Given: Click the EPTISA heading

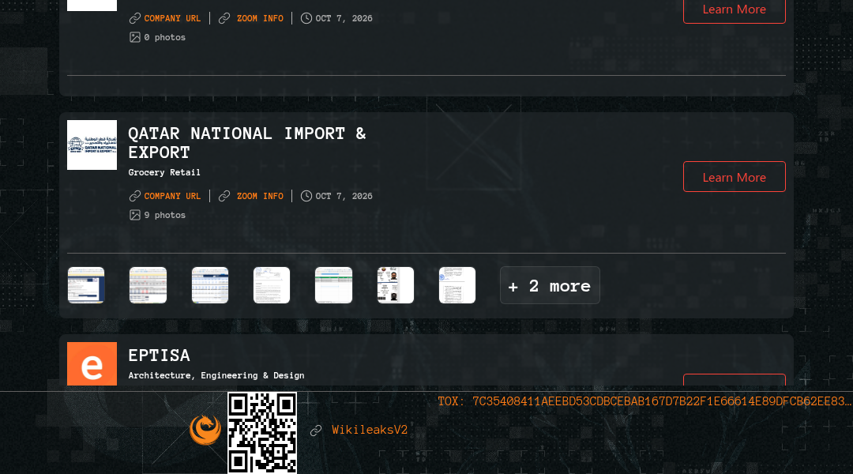Looking at the screenshot, I should 159,355.
